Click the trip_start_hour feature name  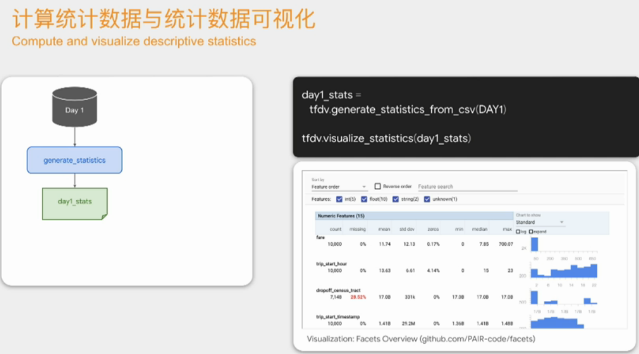click(331, 264)
